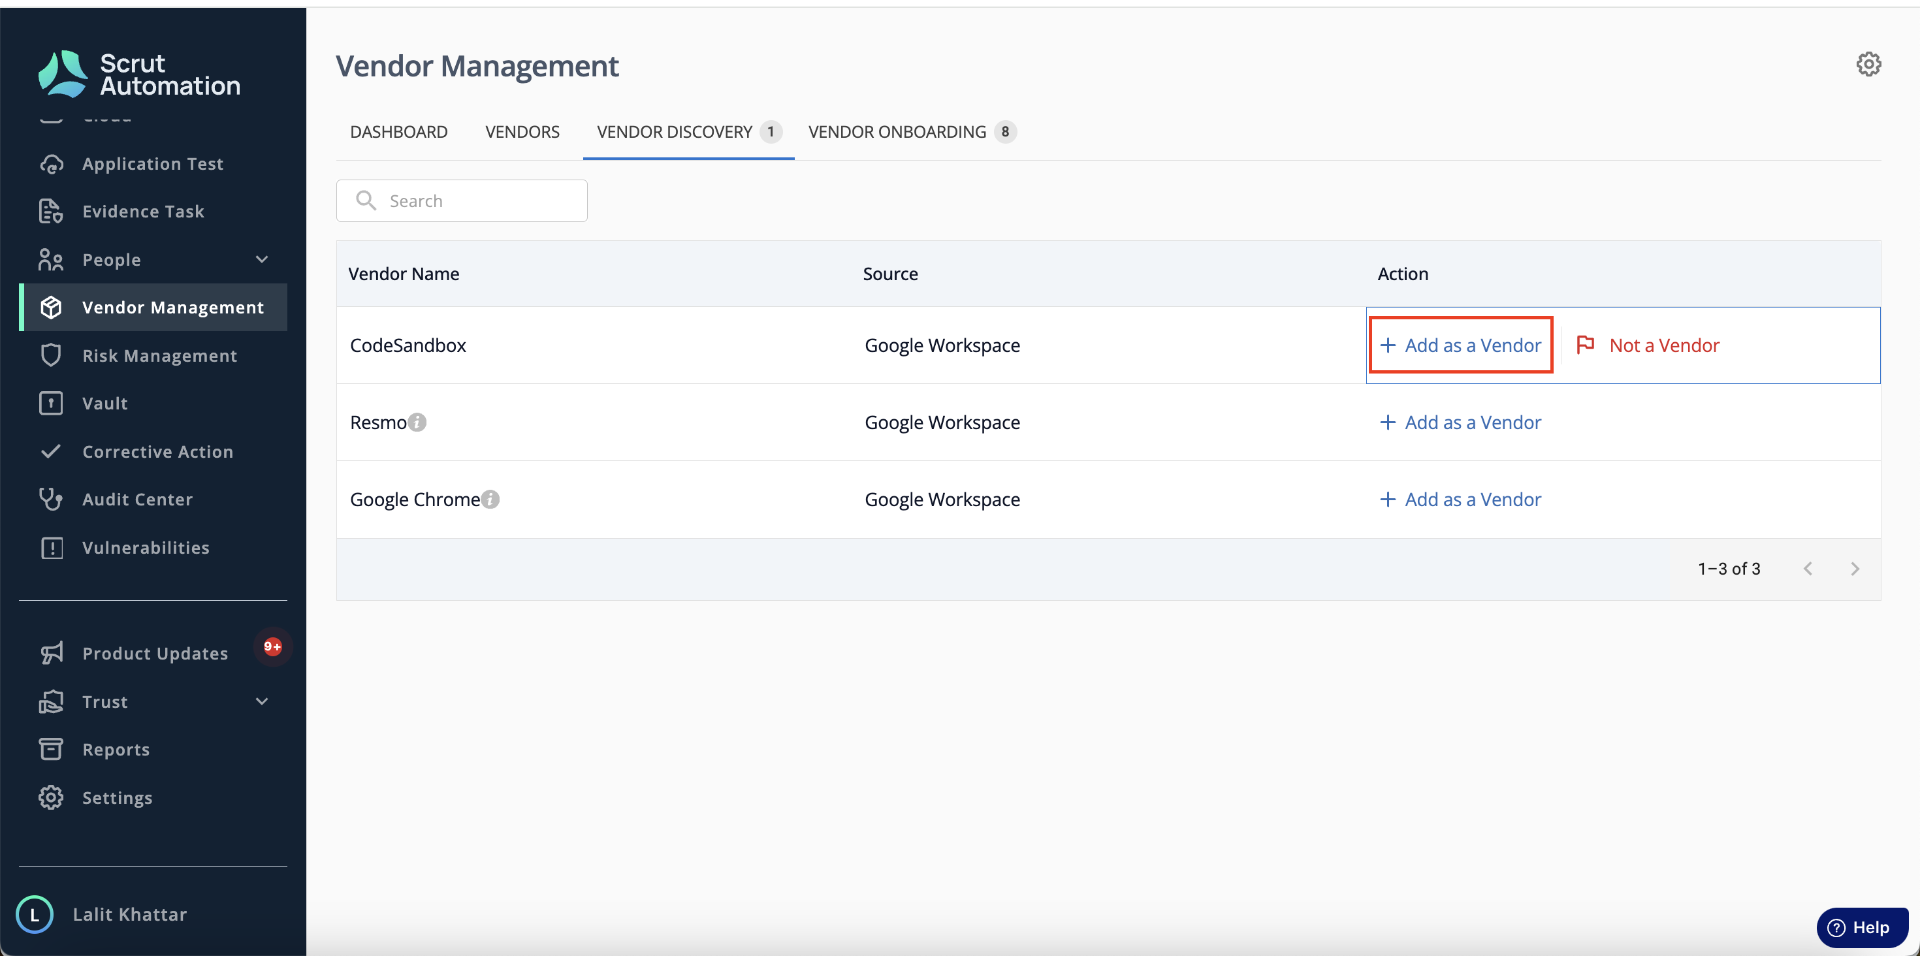Switch to the DASHBOARD tab
1920x956 pixels.
pos(399,132)
